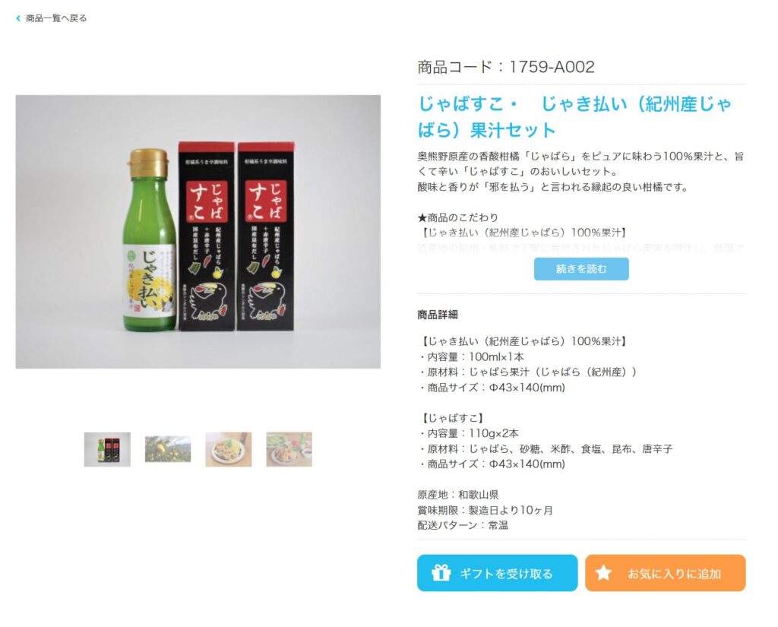
Task: Select the fourth thumbnail with fried food
Action: [289, 449]
